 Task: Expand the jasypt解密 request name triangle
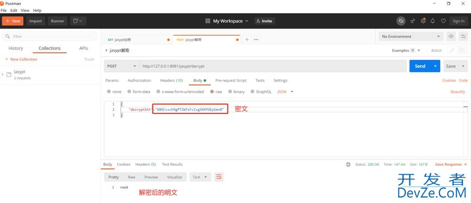pos(106,50)
